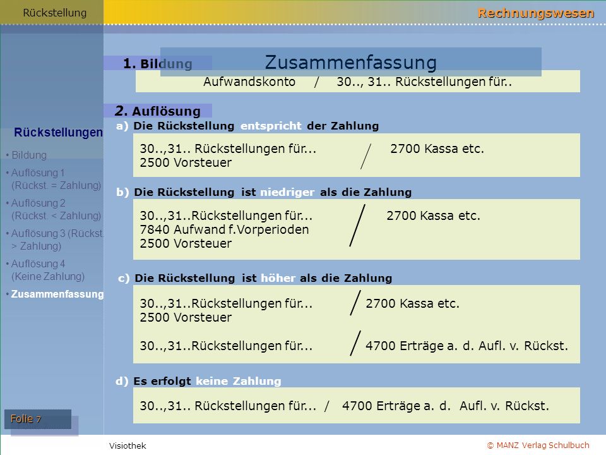The width and height of the screenshot is (606, 455).
Task: Open the © MANZ Verlag Schulbuch footer text
Action: 538,446
